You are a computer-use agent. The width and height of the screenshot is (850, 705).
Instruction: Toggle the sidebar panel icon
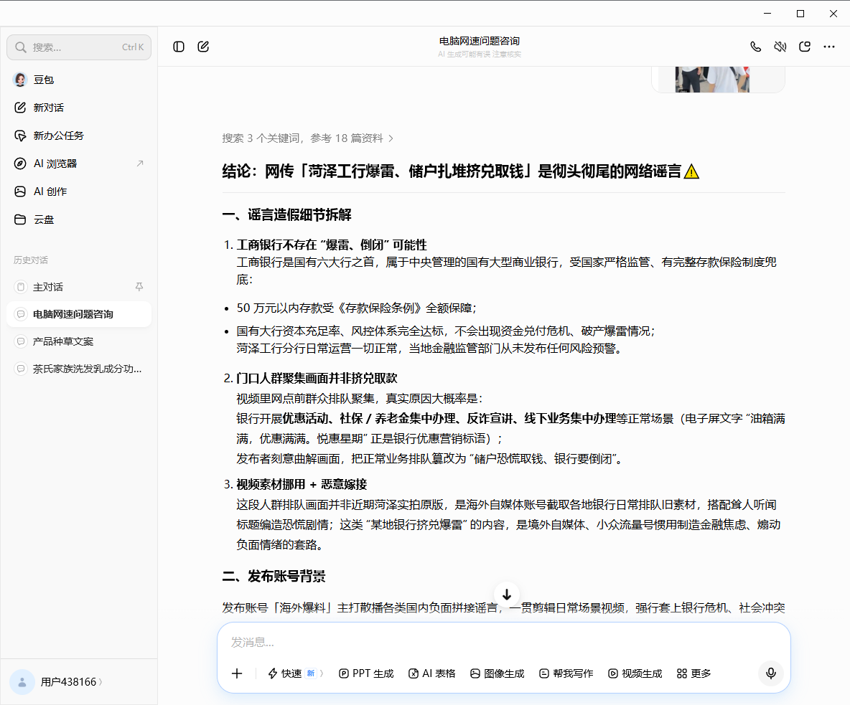pyautogui.click(x=178, y=47)
